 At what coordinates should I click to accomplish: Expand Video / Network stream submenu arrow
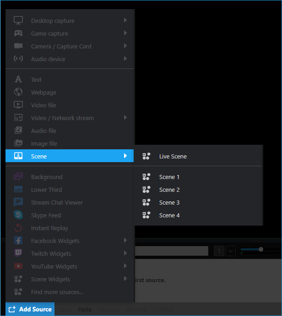(x=125, y=118)
